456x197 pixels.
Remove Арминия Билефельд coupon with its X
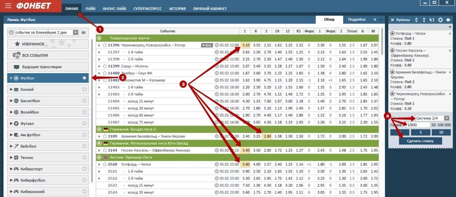[450, 72]
